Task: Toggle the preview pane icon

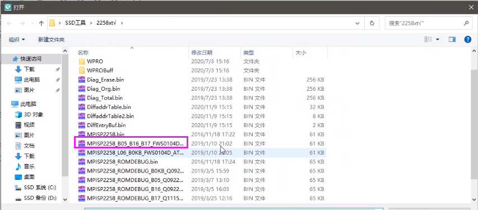Action: [452, 39]
